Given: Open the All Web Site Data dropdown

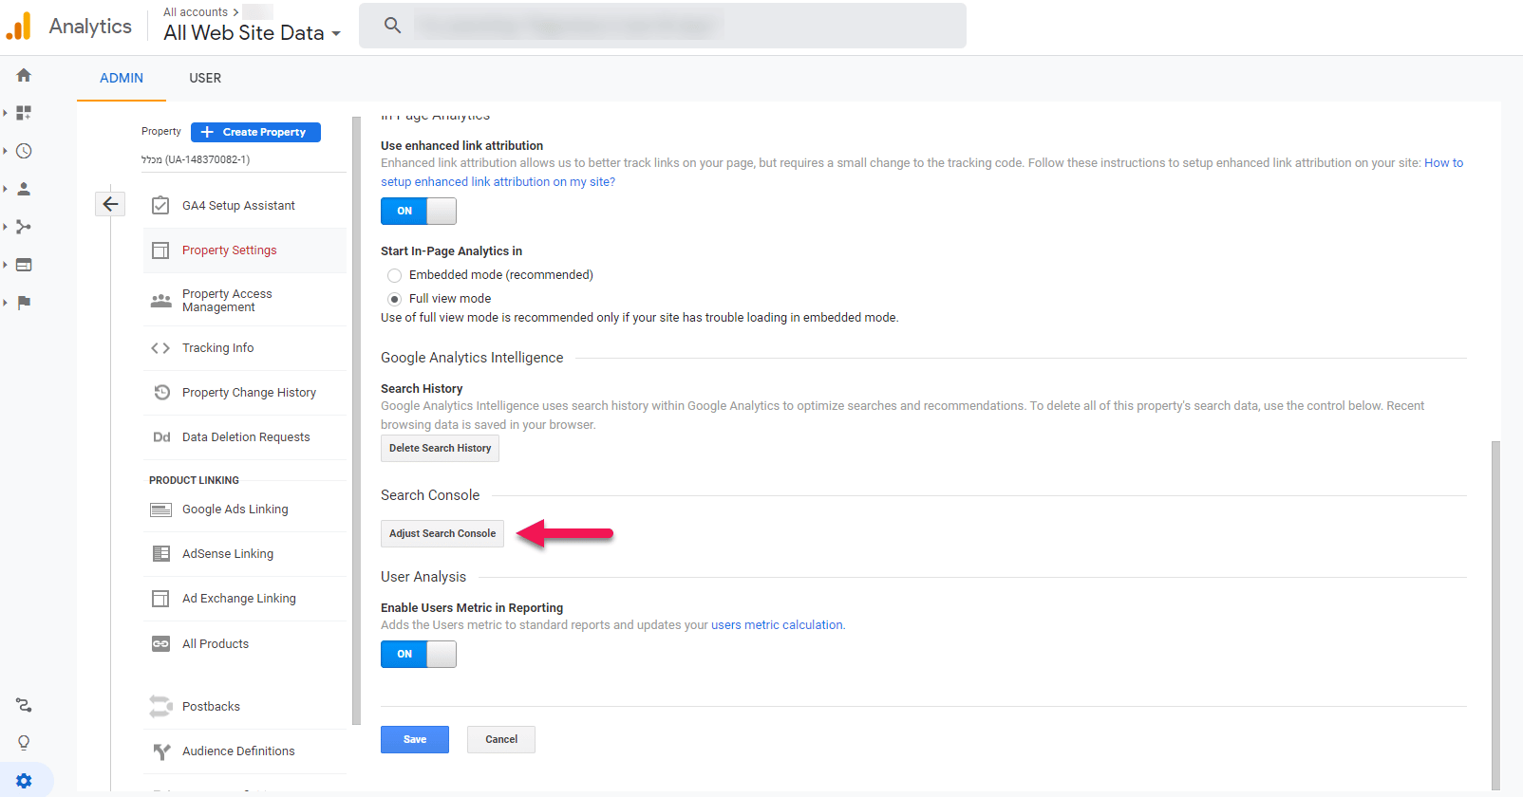Looking at the screenshot, I should click(252, 33).
